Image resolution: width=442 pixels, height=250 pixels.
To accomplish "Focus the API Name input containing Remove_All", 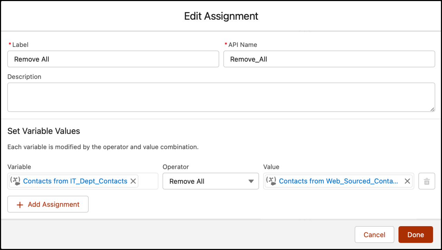I will [329, 59].
